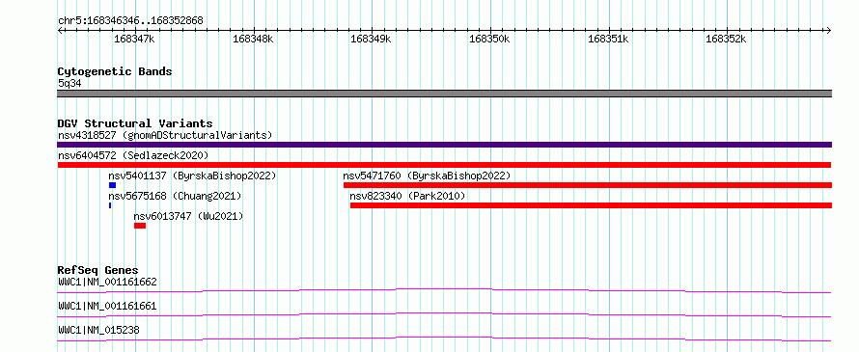This screenshot has width=859, height=352.
Task: Click the RefSeq Genes track heading
Action: point(97,270)
